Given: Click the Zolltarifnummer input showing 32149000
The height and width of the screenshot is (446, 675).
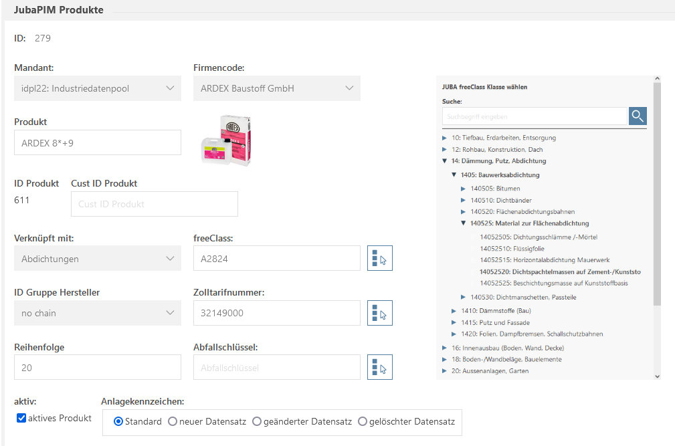Looking at the screenshot, I should 277,313.
